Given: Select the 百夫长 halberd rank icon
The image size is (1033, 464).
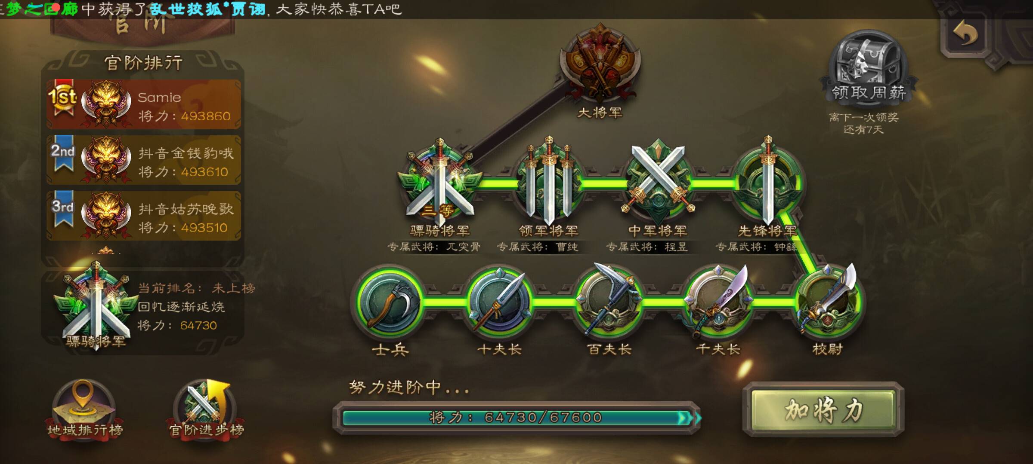Looking at the screenshot, I should pos(609,301).
